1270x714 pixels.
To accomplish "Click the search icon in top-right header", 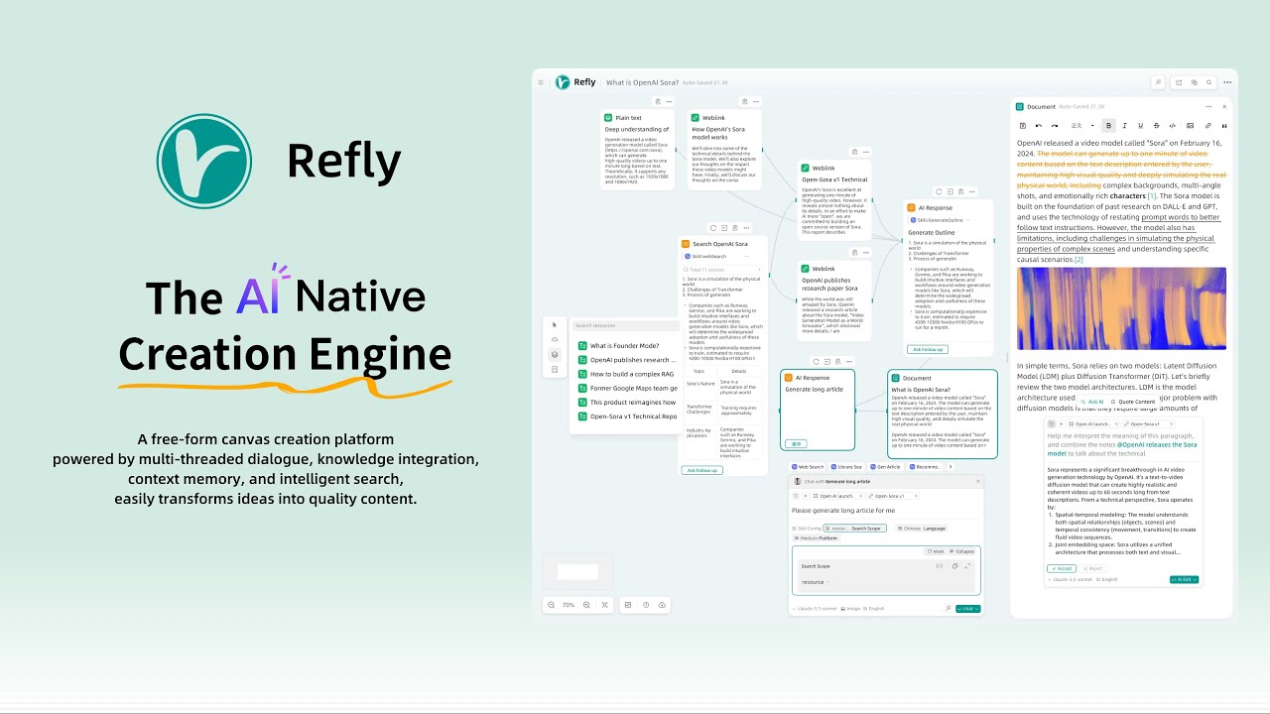I will [1208, 82].
